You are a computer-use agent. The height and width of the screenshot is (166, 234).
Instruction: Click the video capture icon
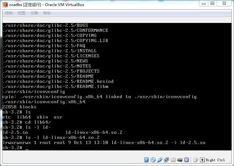coord(180,160)
